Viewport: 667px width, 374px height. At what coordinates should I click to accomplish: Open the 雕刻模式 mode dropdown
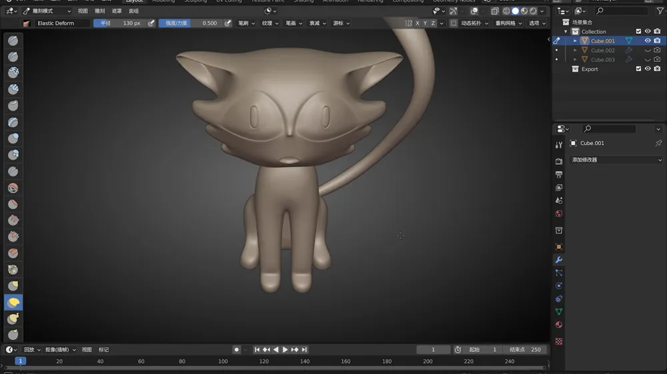pyautogui.click(x=47, y=11)
